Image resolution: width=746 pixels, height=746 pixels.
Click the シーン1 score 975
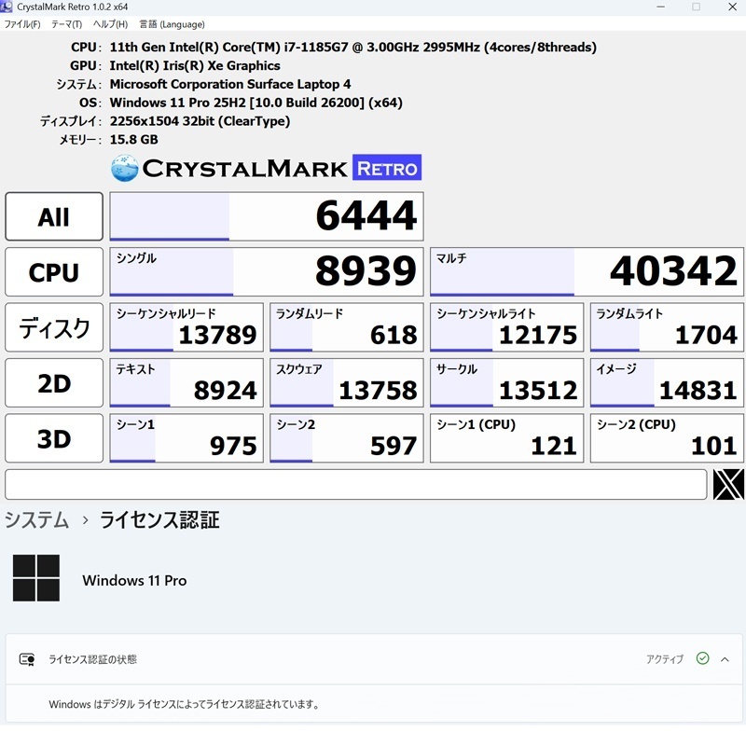click(x=186, y=438)
